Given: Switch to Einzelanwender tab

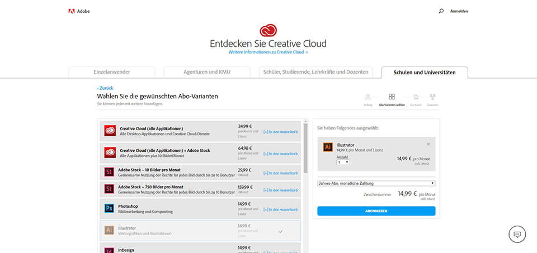Looking at the screenshot, I should [112, 72].
